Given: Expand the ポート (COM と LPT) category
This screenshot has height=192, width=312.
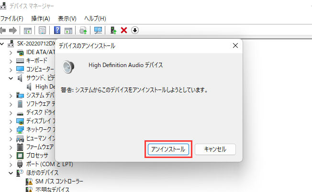Looking at the screenshot, I should [x=11, y=165].
